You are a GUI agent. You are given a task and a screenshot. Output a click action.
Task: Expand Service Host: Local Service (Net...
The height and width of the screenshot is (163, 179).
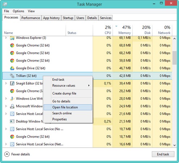tap(6, 144)
